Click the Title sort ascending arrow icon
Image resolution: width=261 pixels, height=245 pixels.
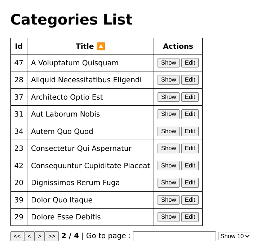tap(101, 46)
